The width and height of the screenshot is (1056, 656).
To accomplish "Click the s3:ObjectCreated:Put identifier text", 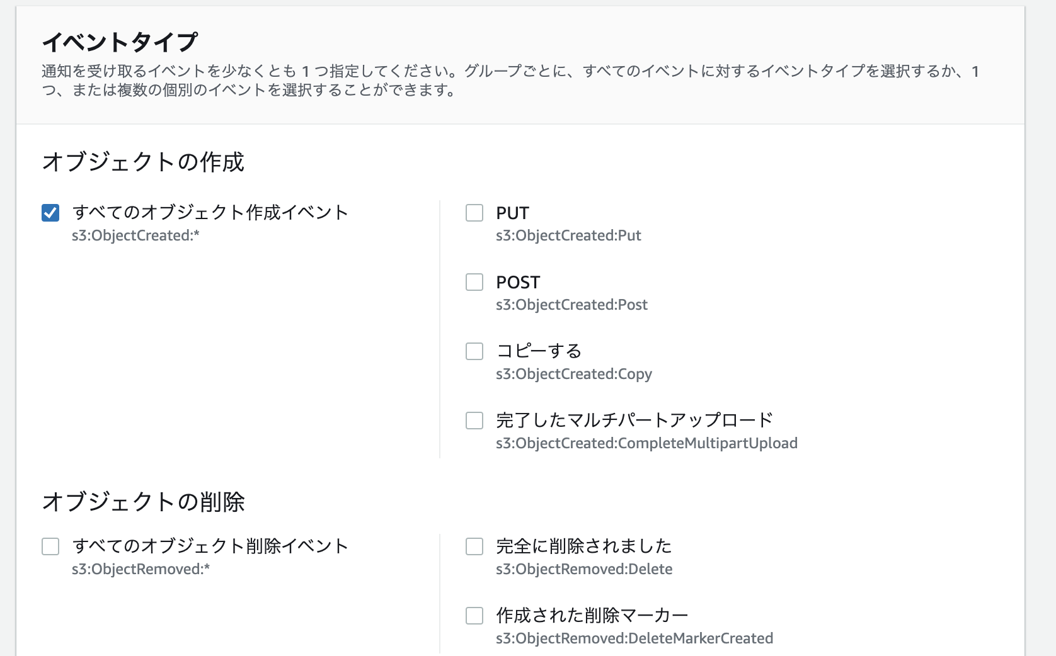I will [568, 235].
